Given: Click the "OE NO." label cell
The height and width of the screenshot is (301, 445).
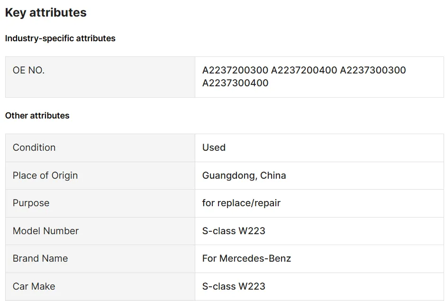Looking at the screenshot, I should tap(28, 70).
